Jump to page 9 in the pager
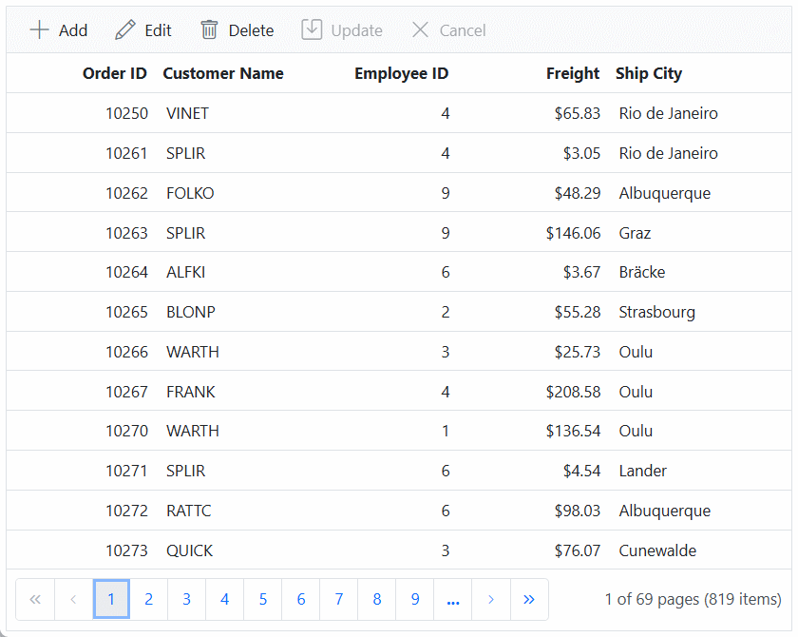Screen dimensions: 798x637 (415, 599)
